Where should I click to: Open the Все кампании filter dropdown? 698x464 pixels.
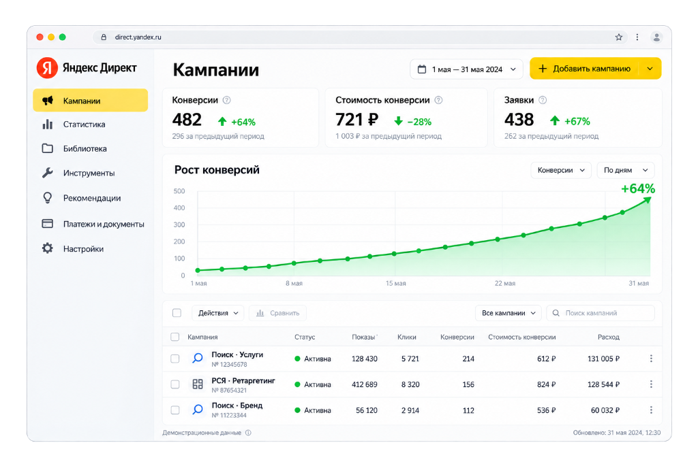point(509,313)
